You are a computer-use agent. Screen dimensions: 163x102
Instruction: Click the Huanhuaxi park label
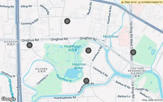(x=73, y=48)
